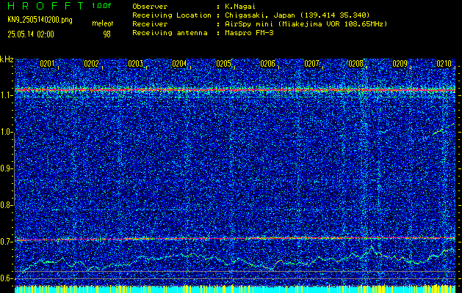The image size is (462, 293).
Task: Click the 1.1 frequency axis label
Action: pos(6,96)
